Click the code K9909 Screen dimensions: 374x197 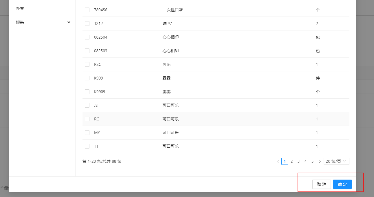pos(100,92)
